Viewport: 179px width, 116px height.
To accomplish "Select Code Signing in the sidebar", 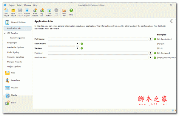I will coord(13,52).
